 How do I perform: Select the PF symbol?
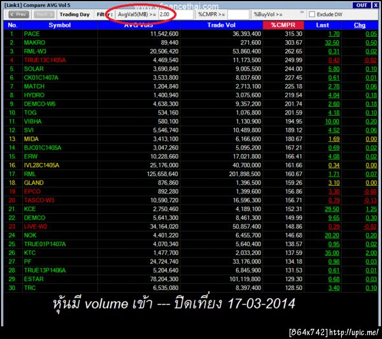(x=27, y=261)
